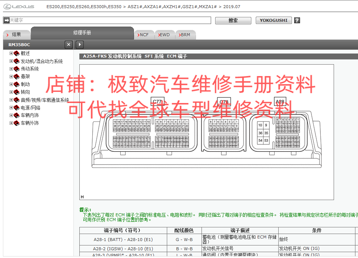Click the 端子描述 column header
Image resolution: width=358 pixels, height=258 pixels.
[240, 230]
